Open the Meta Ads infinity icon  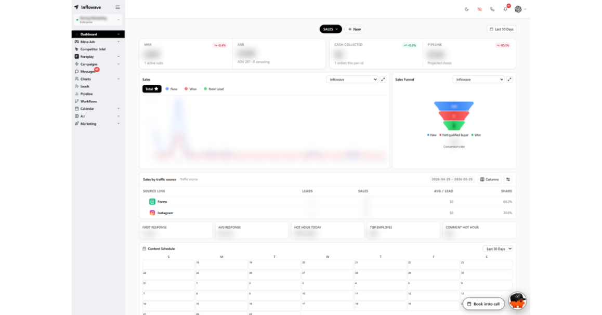coord(77,42)
